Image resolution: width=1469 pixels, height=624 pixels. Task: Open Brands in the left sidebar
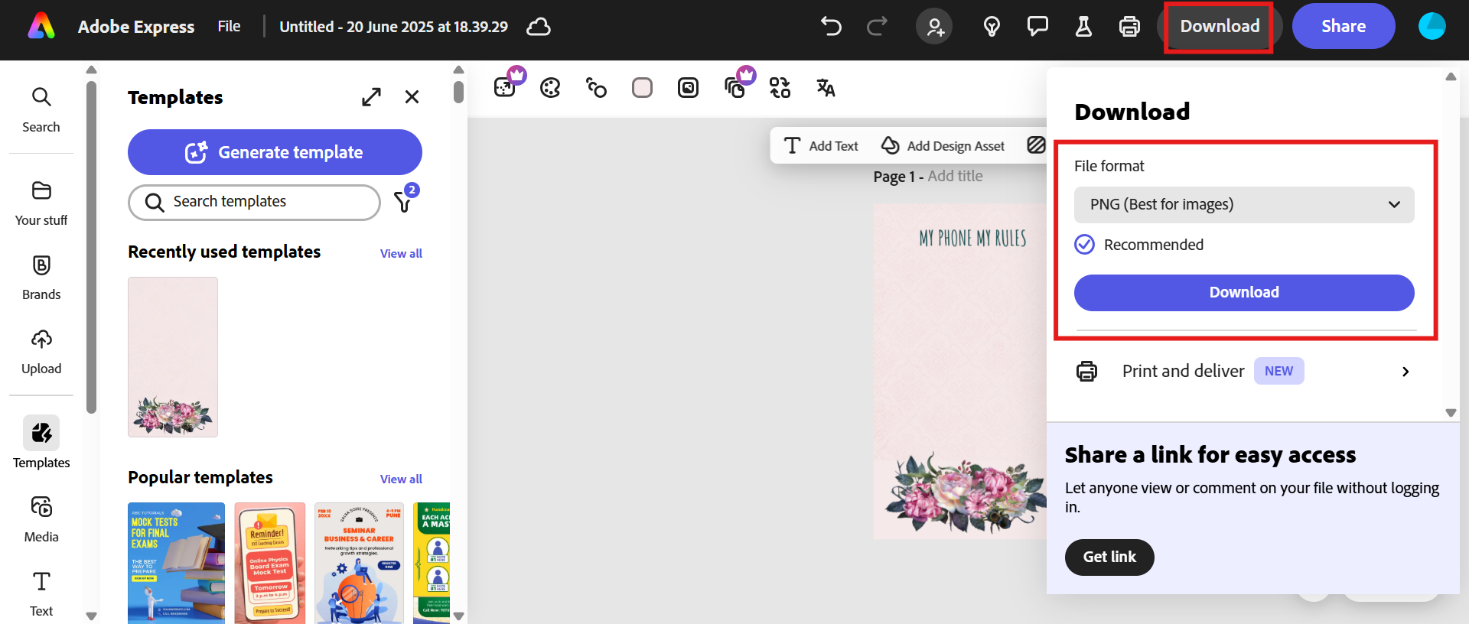[41, 278]
